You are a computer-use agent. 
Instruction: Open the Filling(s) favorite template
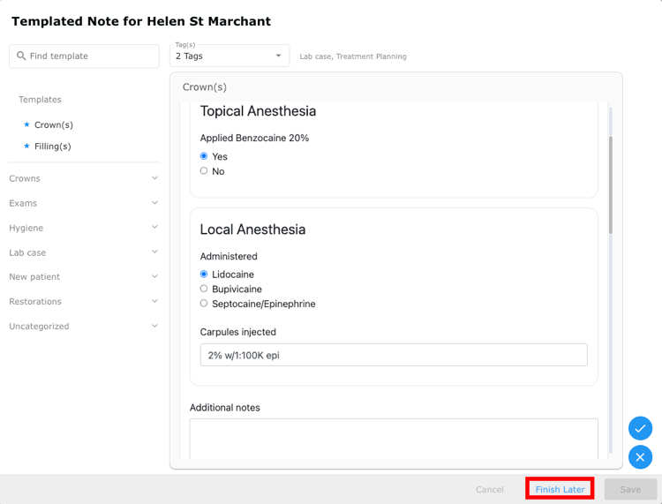coord(53,147)
